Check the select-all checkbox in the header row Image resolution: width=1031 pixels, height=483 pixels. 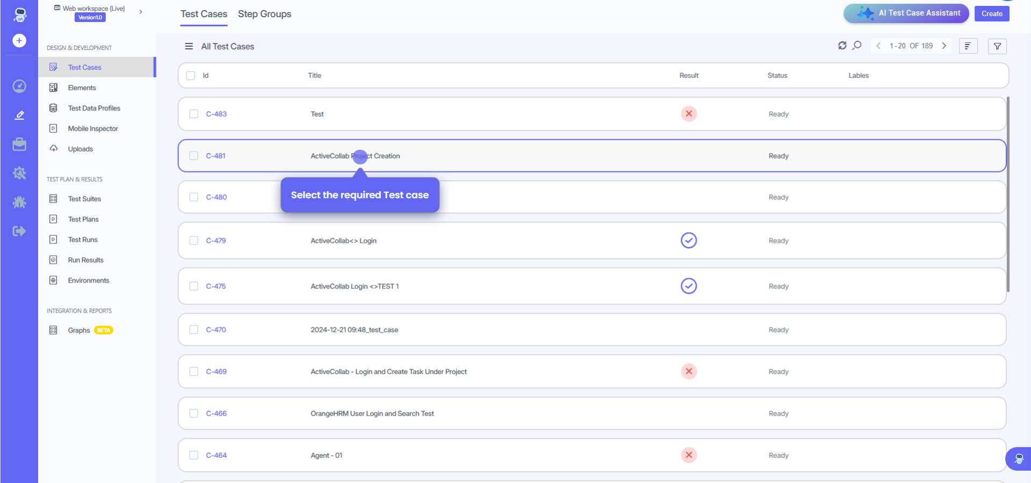click(x=191, y=76)
